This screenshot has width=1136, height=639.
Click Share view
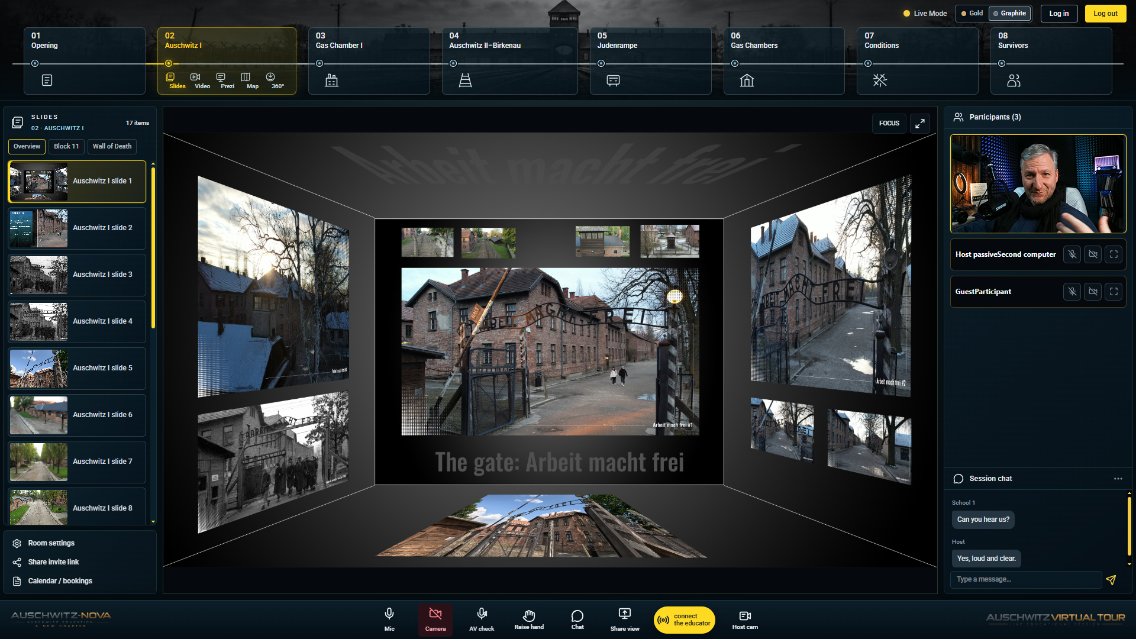[625, 619]
